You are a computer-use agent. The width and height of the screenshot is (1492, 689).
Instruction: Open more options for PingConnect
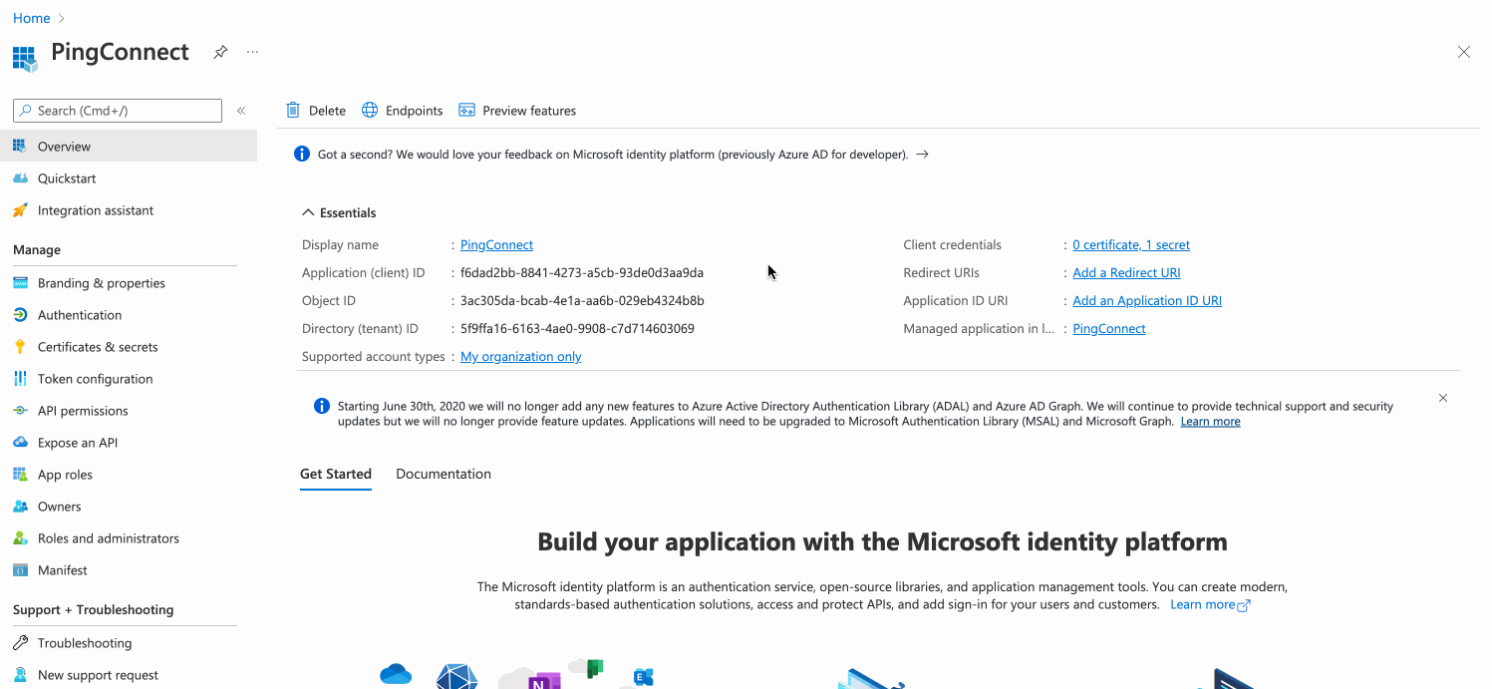click(251, 52)
